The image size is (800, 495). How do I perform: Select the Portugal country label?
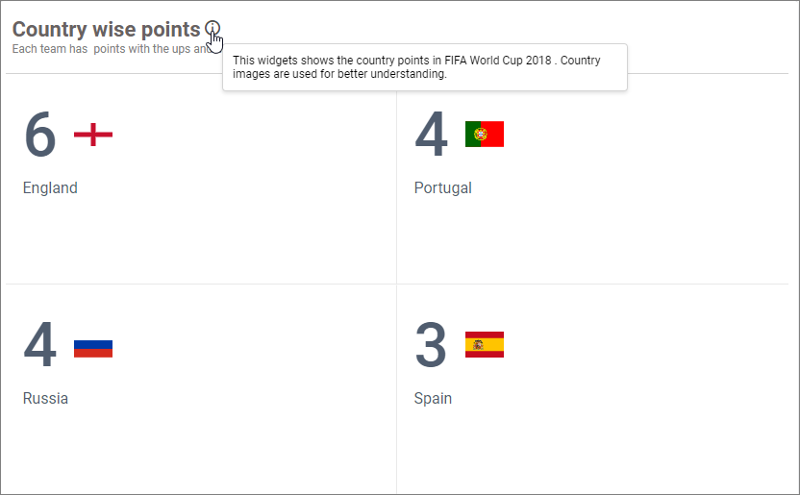(x=442, y=188)
